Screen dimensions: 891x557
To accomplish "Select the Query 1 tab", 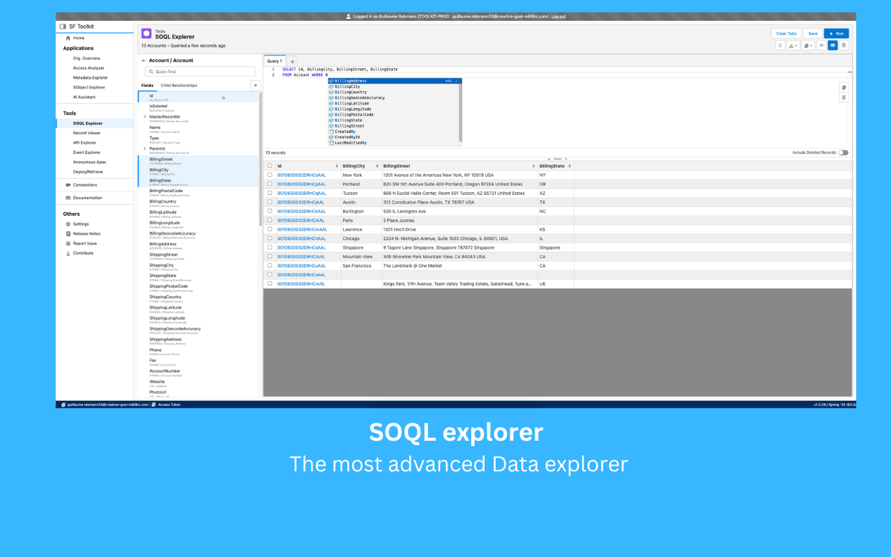I will [x=274, y=61].
